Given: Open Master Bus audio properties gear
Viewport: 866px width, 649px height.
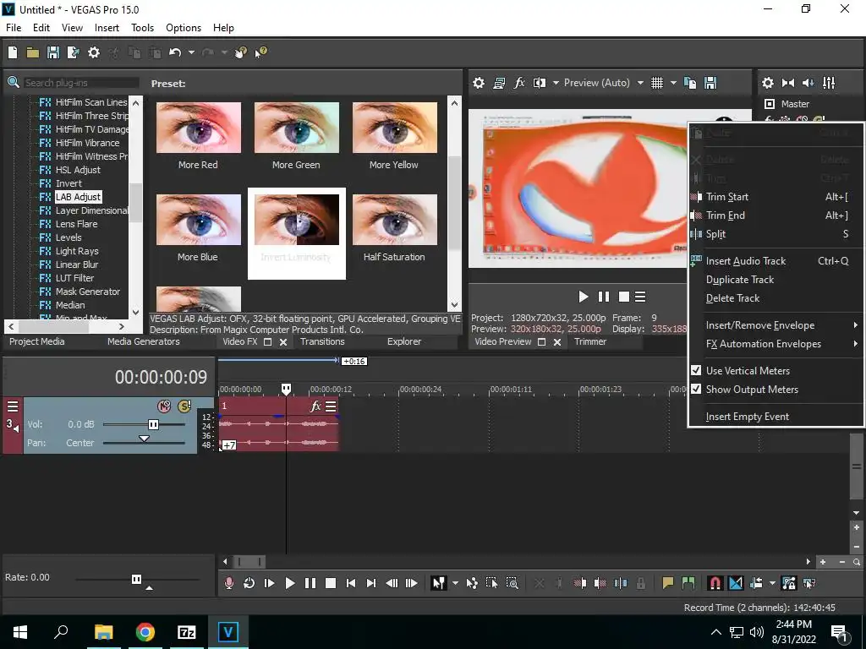Looking at the screenshot, I should (x=768, y=83).
